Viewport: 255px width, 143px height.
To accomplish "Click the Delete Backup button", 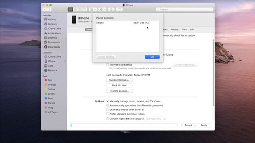I will (106, 57).
